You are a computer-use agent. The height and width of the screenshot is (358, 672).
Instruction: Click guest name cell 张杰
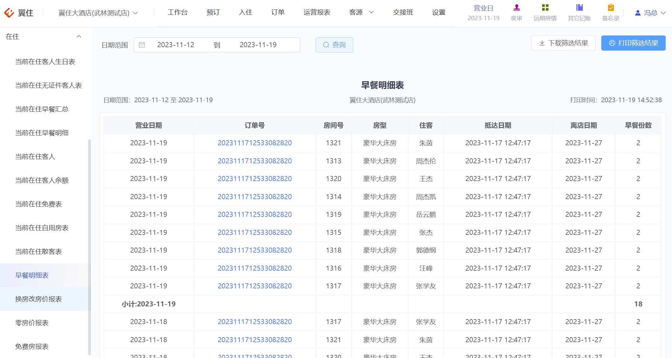coord(426,233)
